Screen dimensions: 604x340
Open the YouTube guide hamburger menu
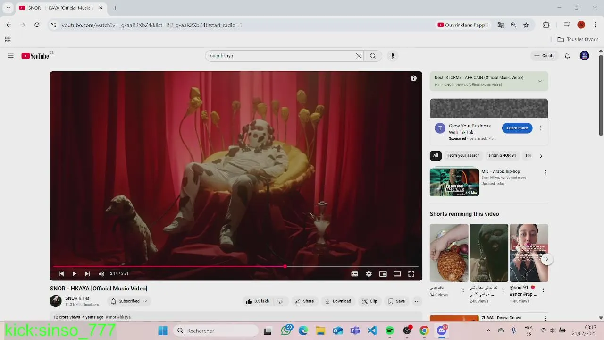coord(10,56)
